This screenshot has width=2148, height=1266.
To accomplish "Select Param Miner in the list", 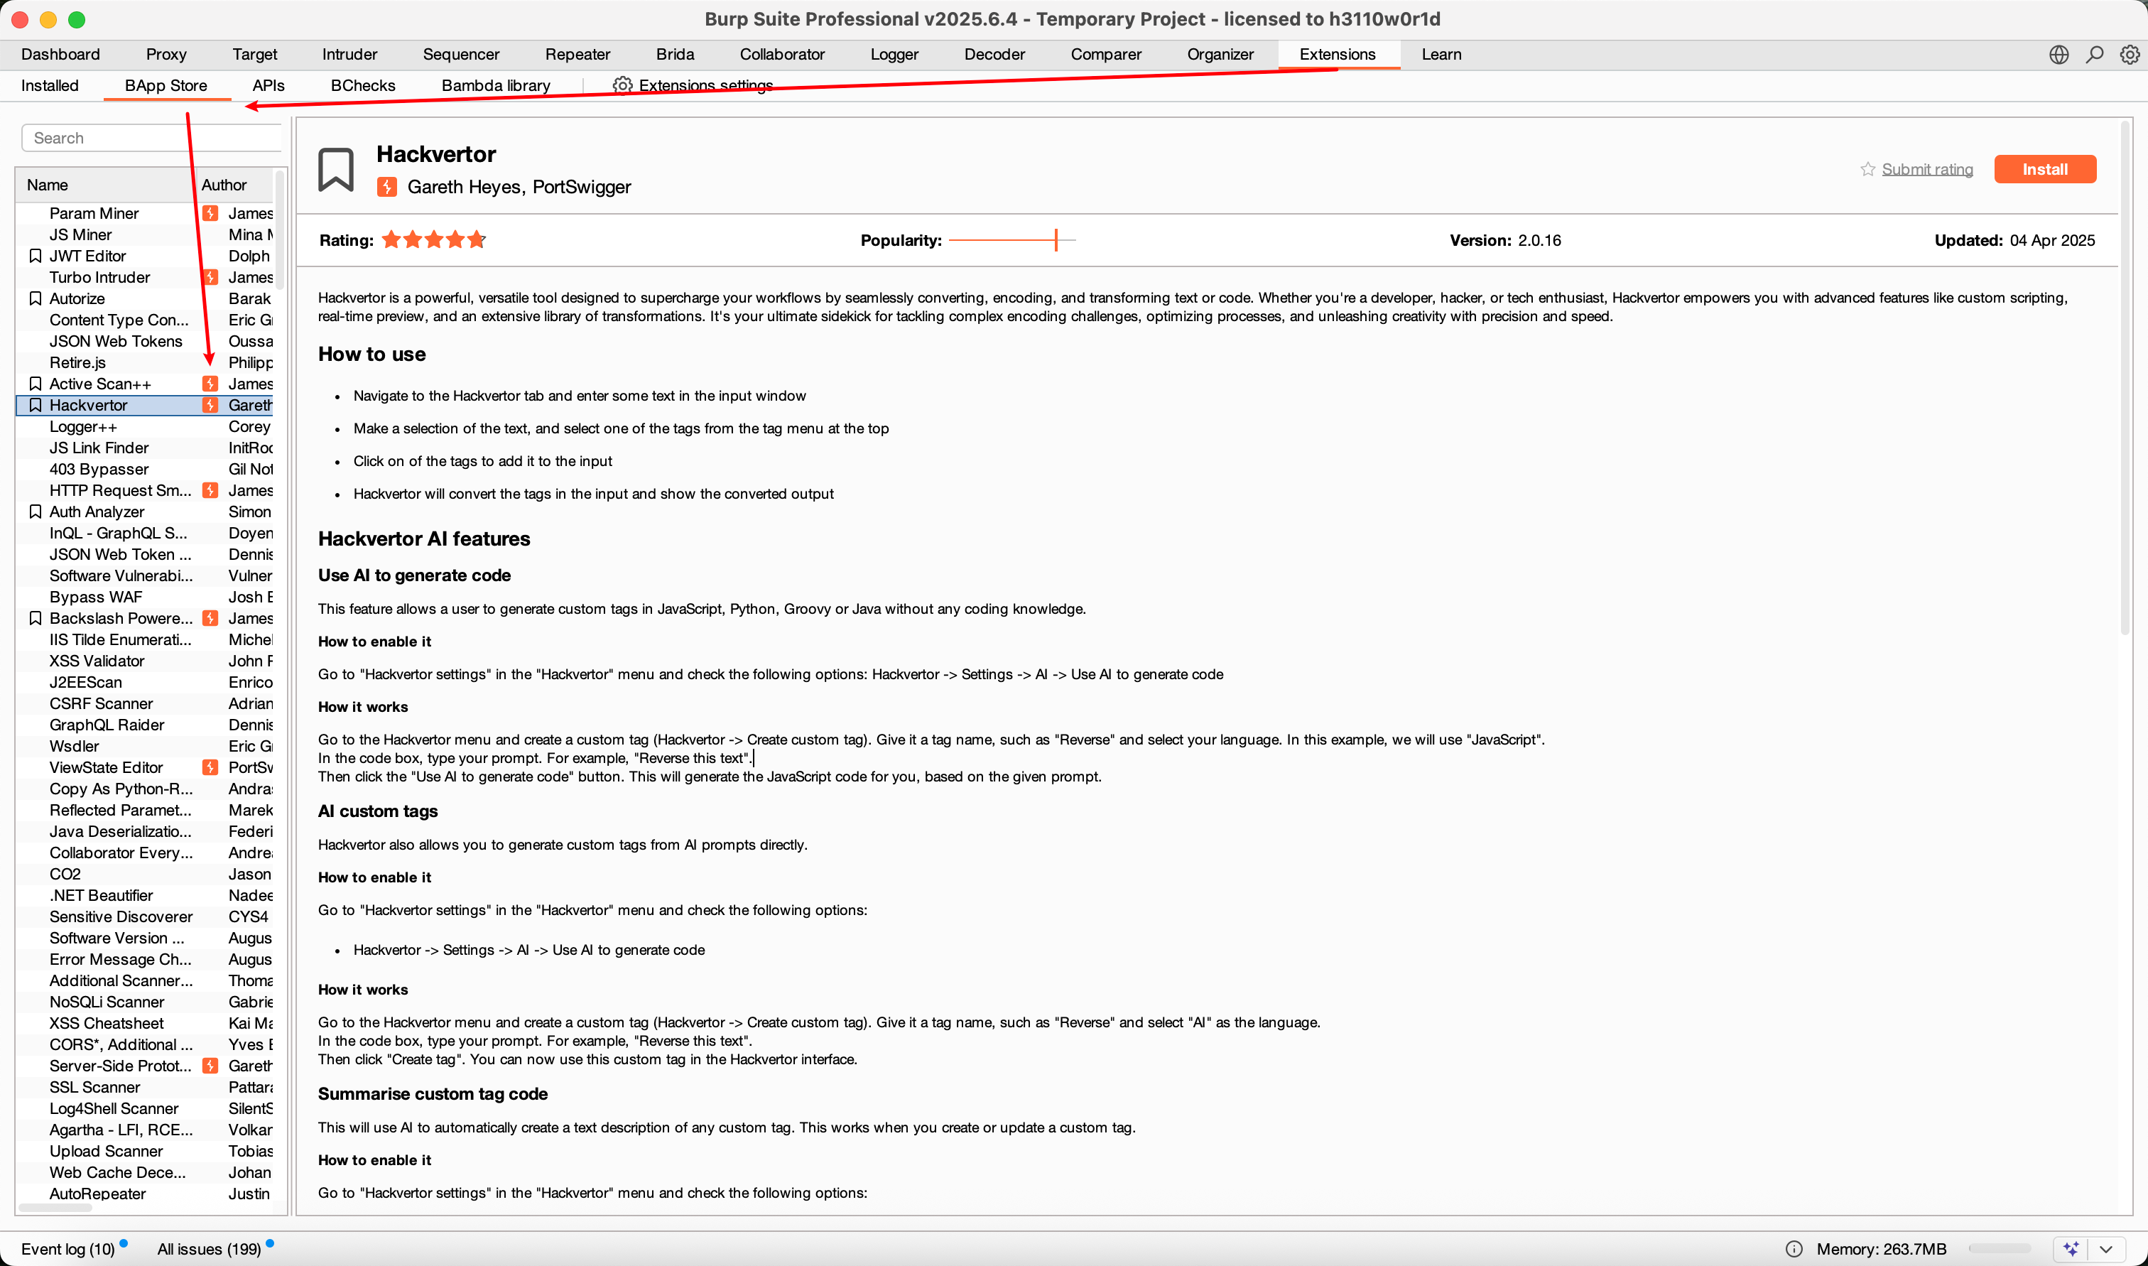I will tap(145, 213).
